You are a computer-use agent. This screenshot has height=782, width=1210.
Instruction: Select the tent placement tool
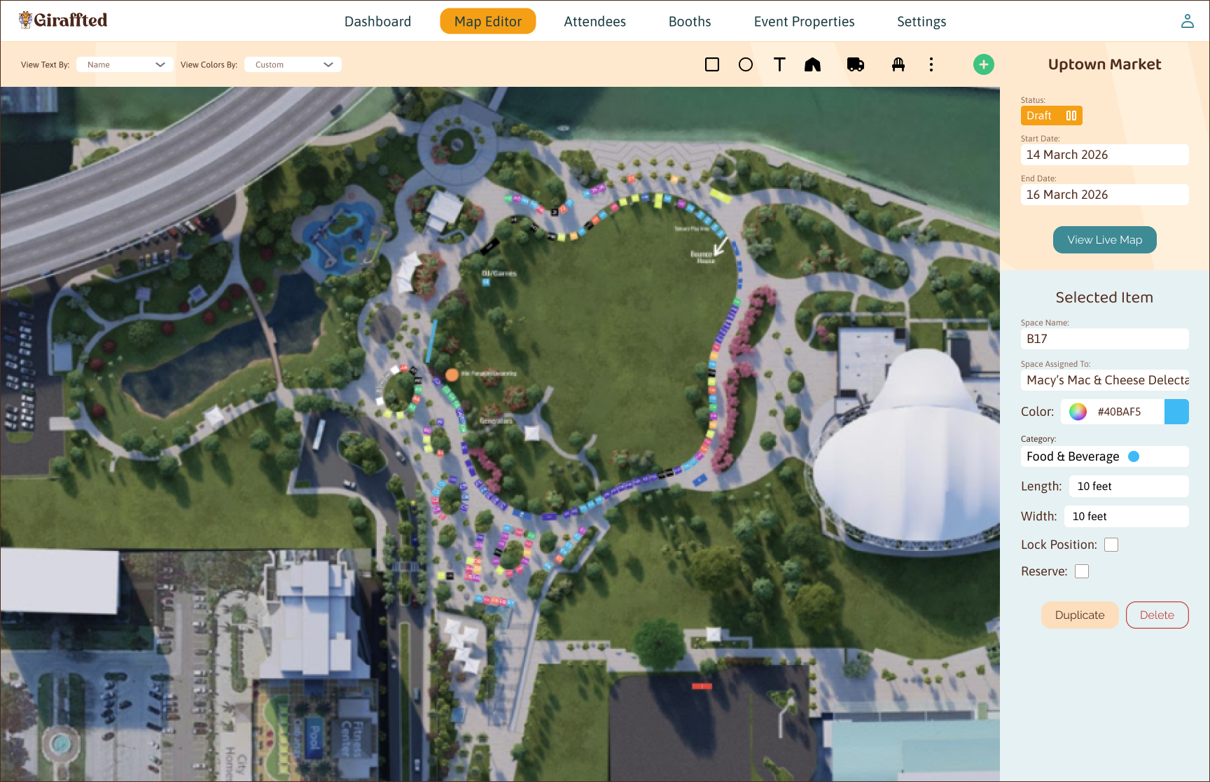(x=812, y=64)
